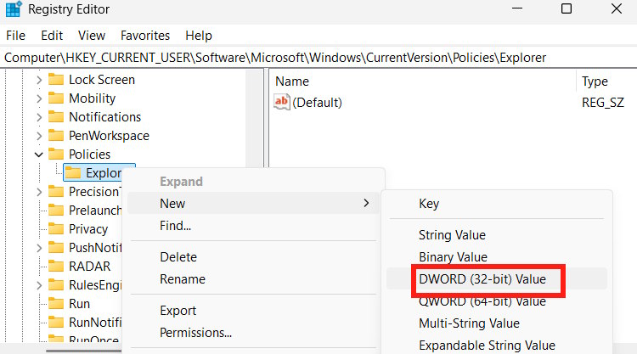
Task: Click the (Default) string value icon
Action: click(x=282, y=103)
